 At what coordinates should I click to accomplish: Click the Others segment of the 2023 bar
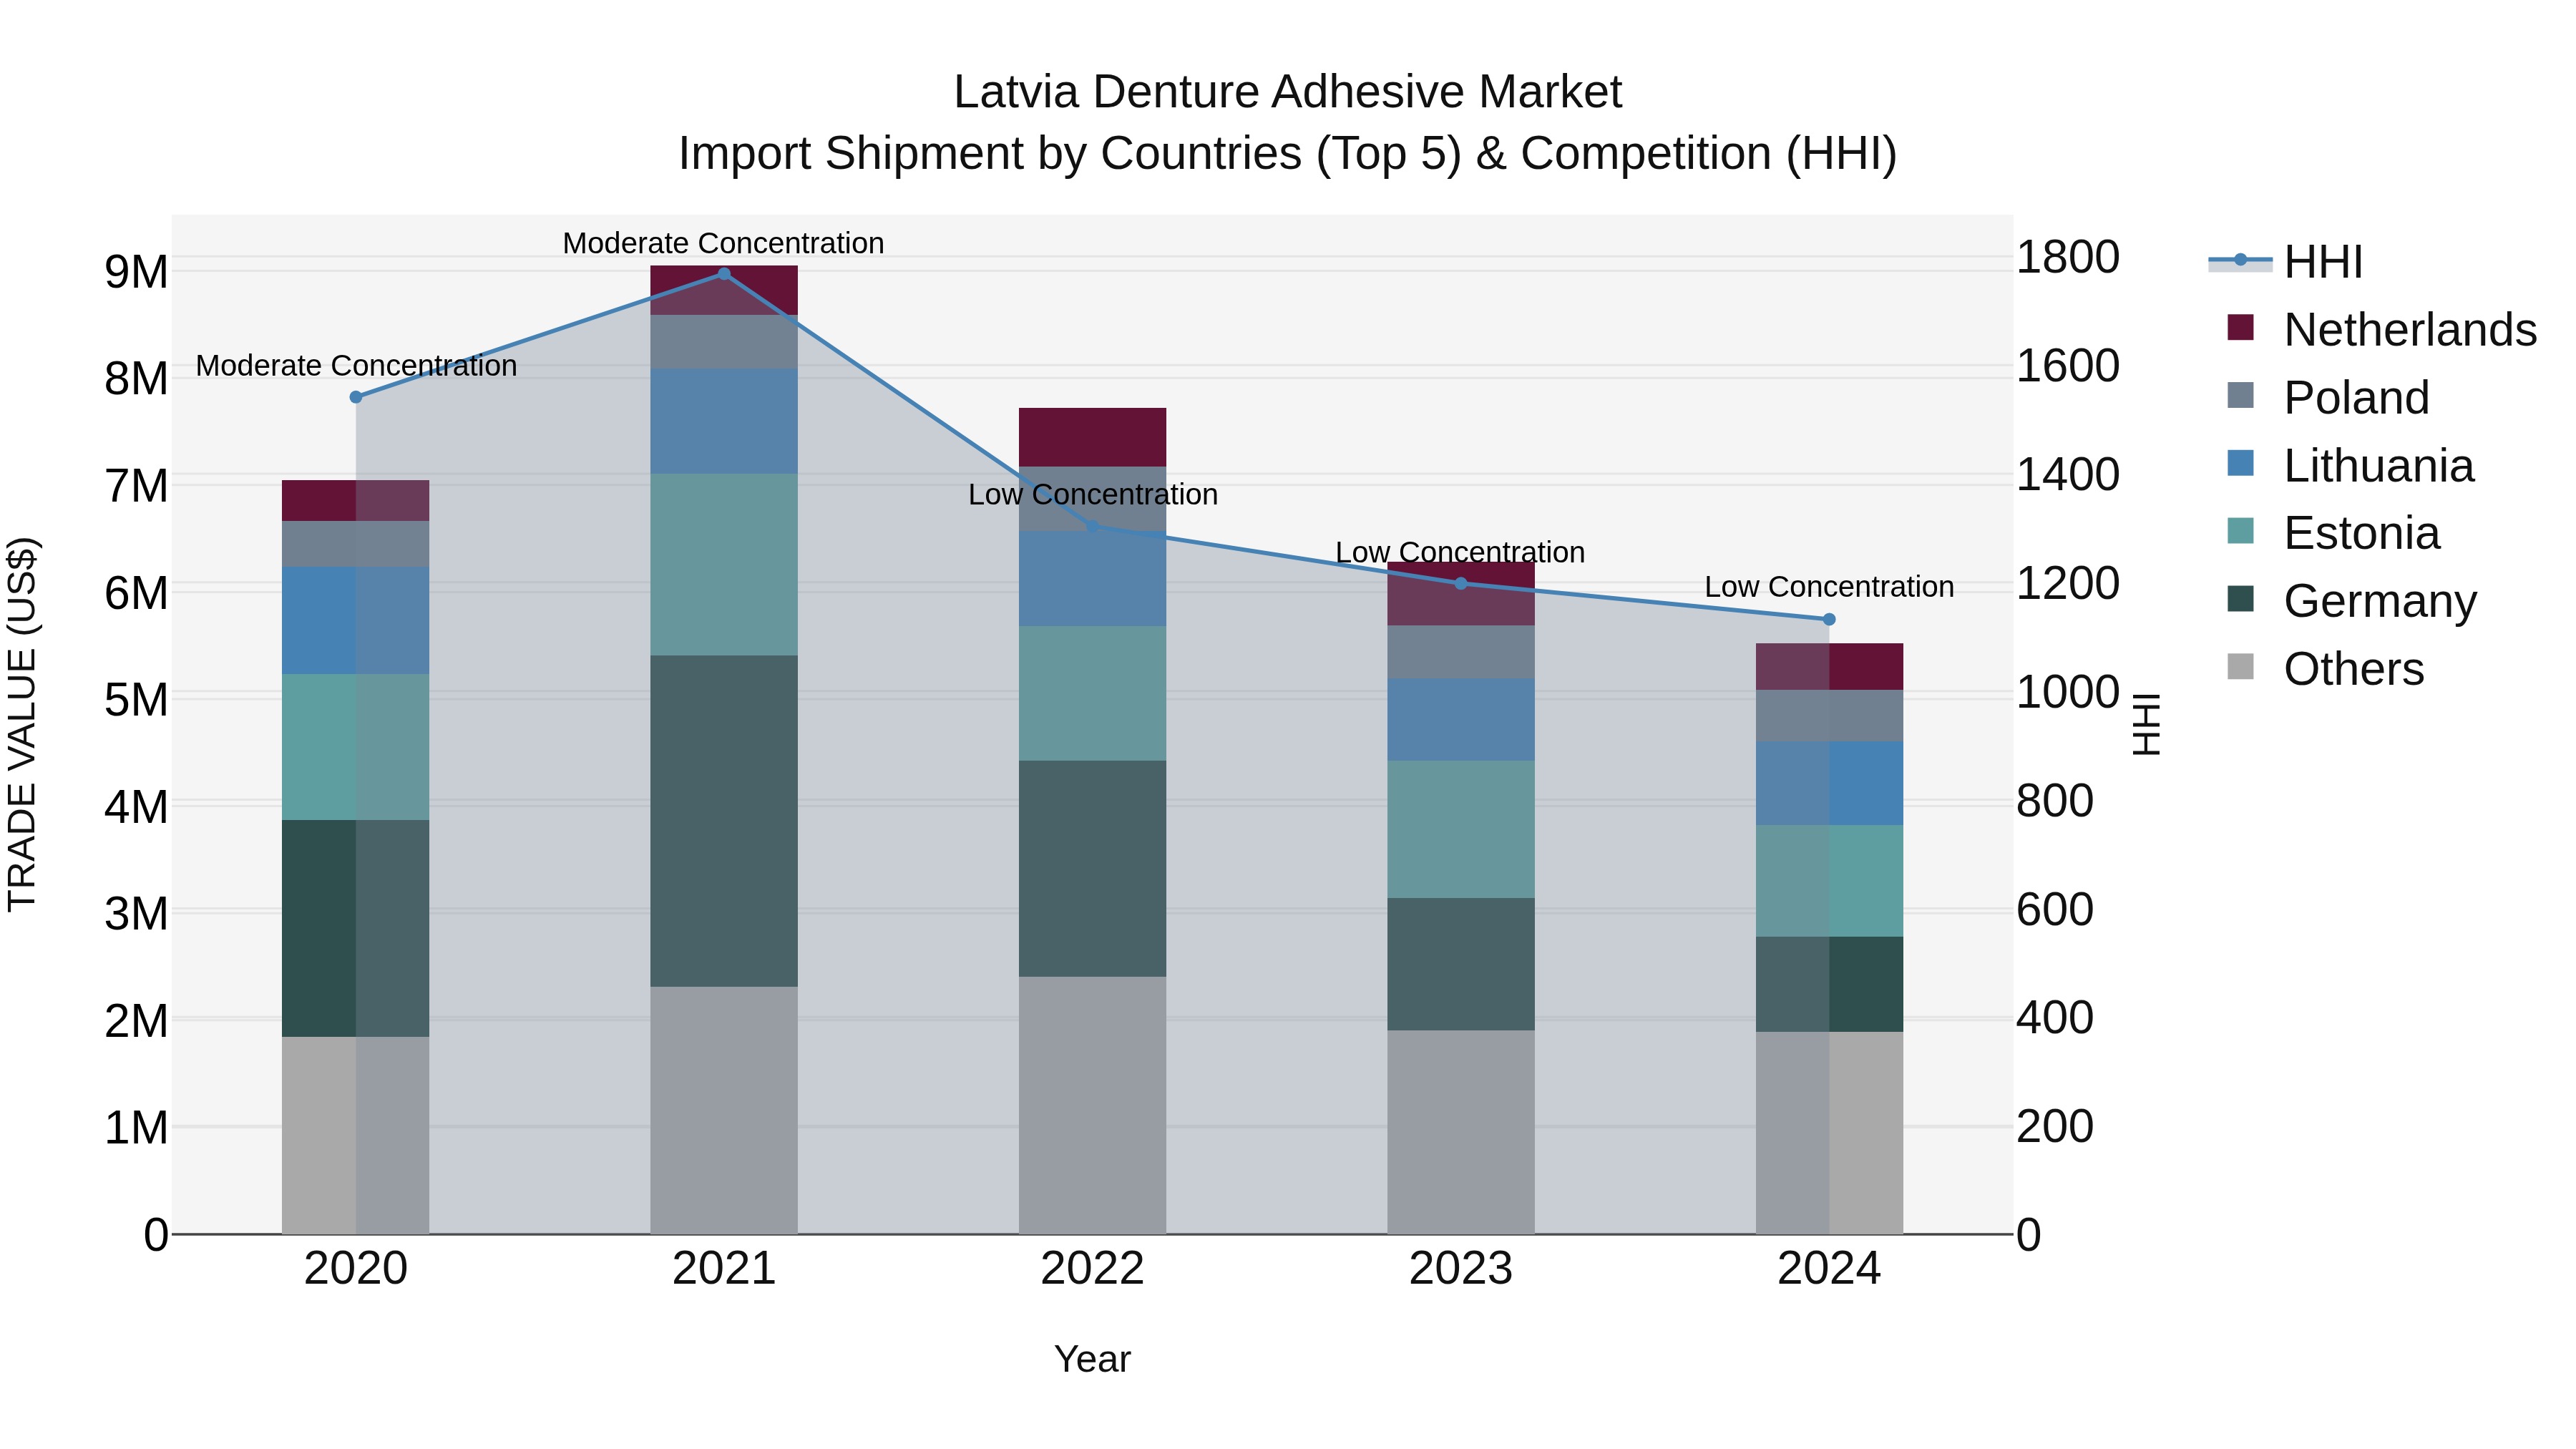coord(1461,1132)
